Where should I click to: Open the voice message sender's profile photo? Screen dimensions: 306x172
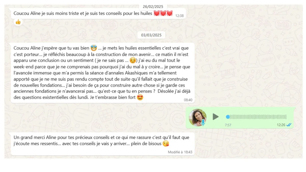[x=197, y=117]
